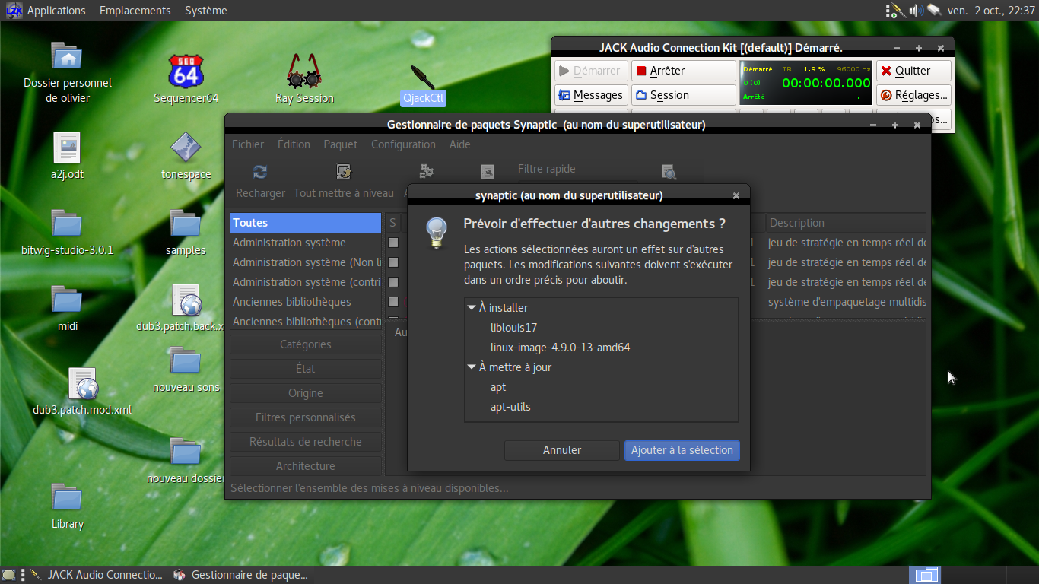This screenshot has height=584, width=1039.
Task: Open the Library folder on desktop
Action: point(67,497)
